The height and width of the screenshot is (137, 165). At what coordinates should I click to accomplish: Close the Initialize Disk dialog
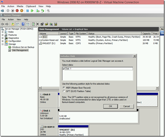click(x=134, y=56)
